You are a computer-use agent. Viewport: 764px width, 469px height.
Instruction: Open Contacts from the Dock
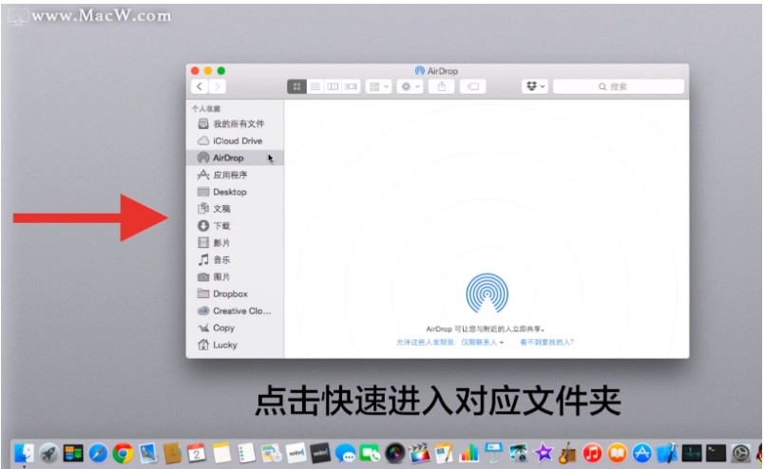pos(173,454)
